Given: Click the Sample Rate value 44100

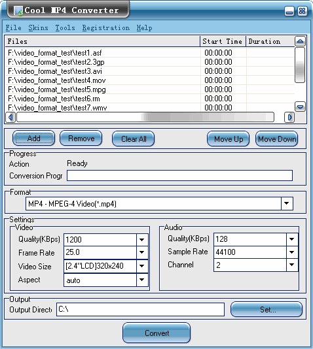Looking at the screenshot, I should [x=225, y=252].
